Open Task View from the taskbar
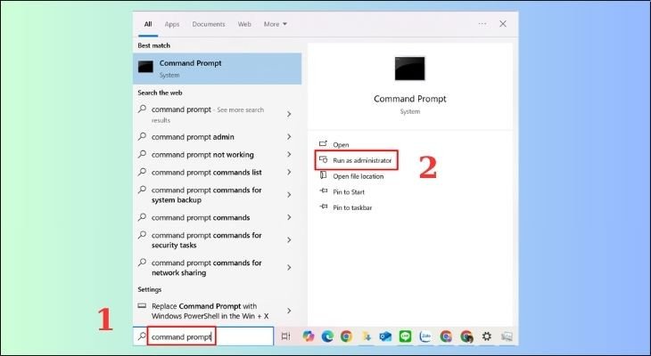The image size is (651, 356). 285,336
